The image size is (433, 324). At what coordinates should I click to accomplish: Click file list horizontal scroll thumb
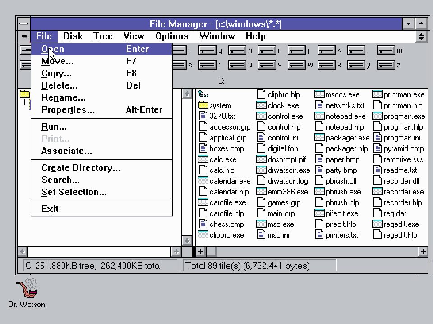click(x=212, y=251)
